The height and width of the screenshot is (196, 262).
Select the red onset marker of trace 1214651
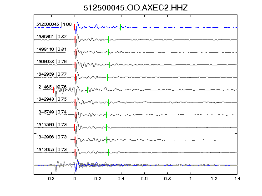click(x=54, y=90)
